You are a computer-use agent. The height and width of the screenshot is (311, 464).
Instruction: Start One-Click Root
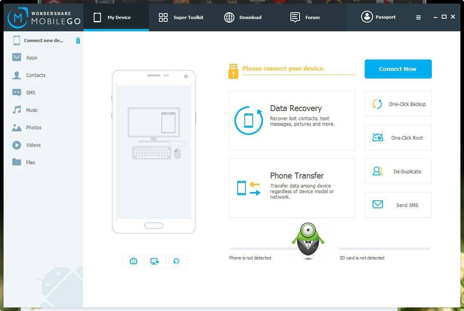coord(398,138)
